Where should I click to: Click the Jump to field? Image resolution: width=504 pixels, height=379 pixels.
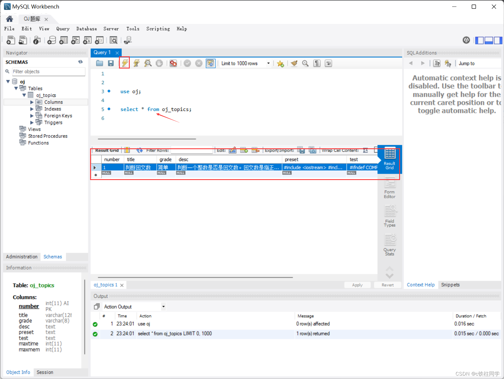(x=479, y=63)
